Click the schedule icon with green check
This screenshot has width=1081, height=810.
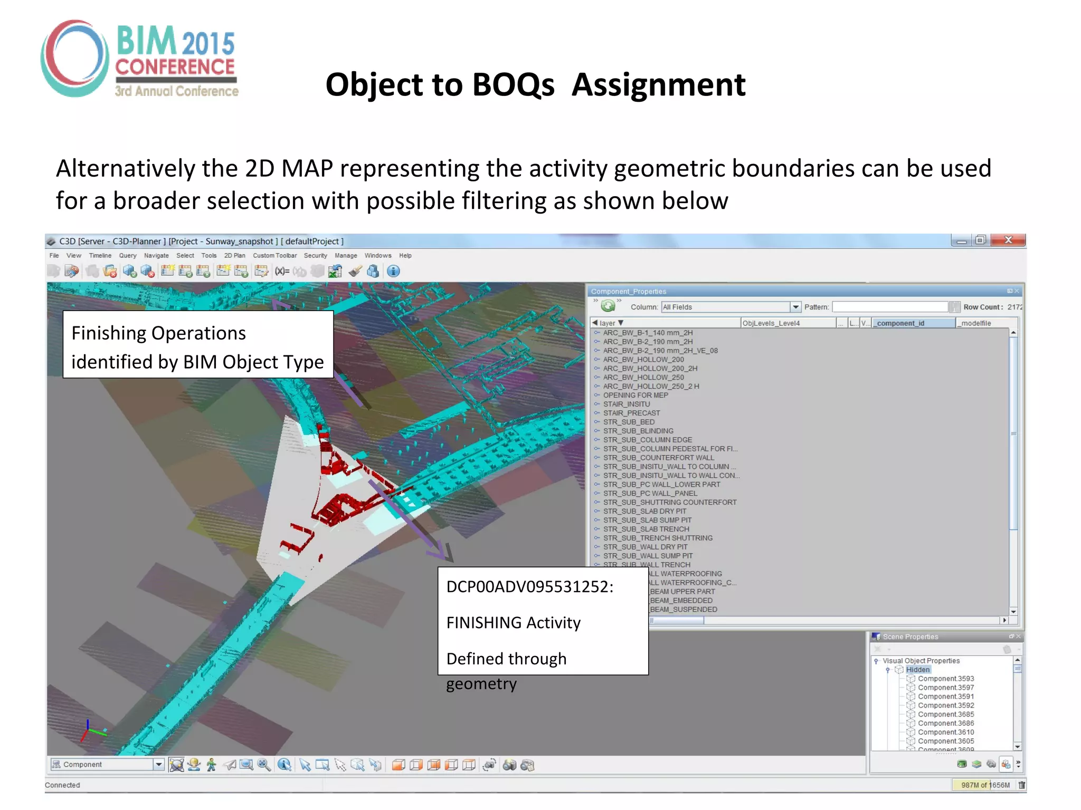[185, 271]
